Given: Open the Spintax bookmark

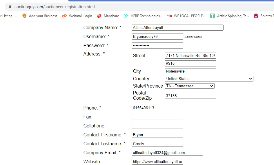Looking at the screenshot, I should tap(263, 16).
